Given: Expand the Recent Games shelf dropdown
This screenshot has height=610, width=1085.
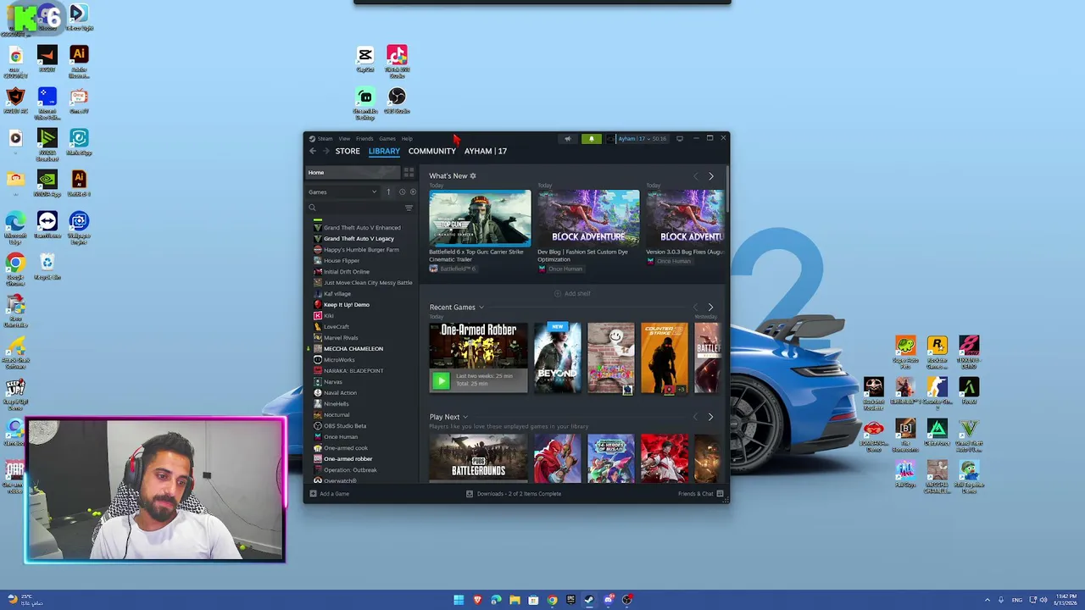Looking at the screenshot, I should [481, 308].
